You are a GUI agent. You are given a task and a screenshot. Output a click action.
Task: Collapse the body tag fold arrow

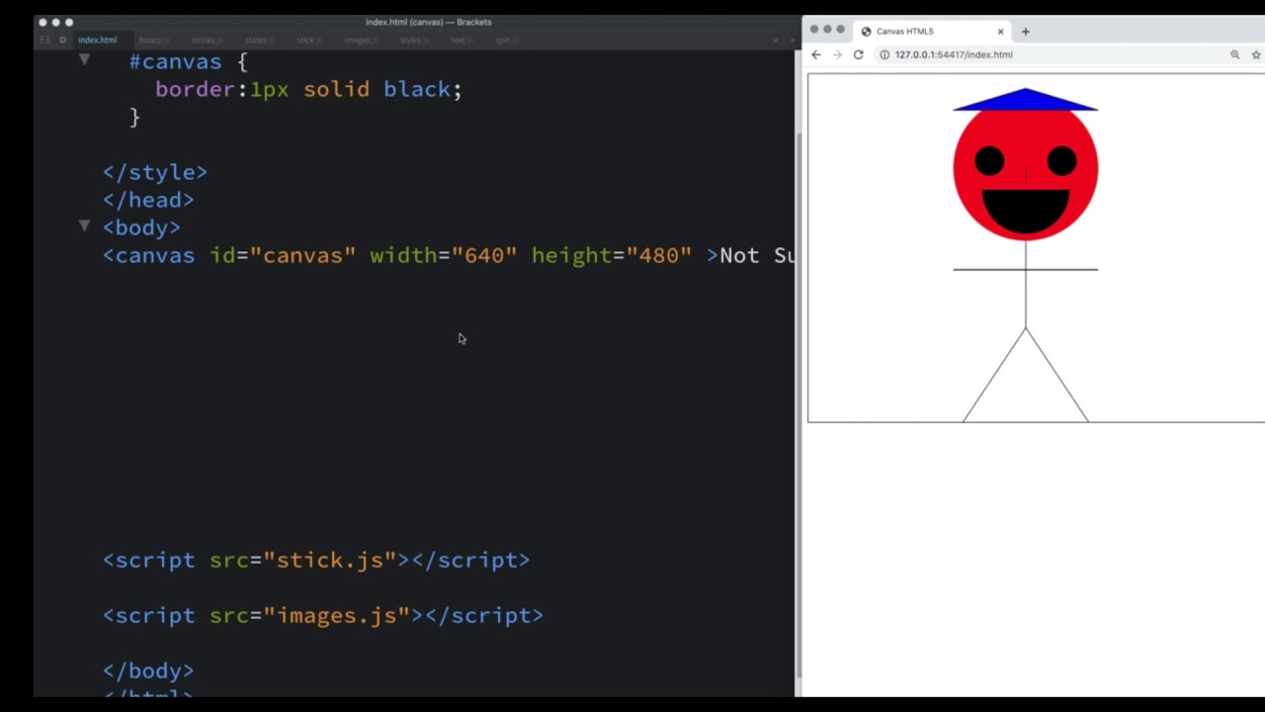click(84, 226)
